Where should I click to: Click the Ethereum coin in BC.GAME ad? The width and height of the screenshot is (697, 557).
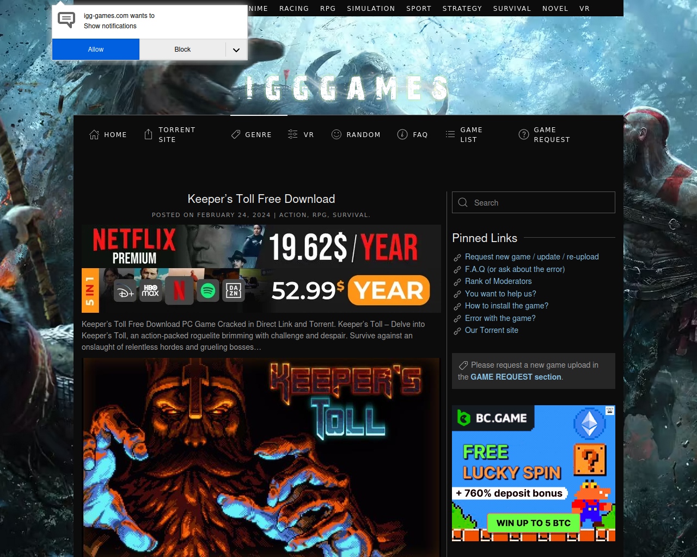(590, 424)
